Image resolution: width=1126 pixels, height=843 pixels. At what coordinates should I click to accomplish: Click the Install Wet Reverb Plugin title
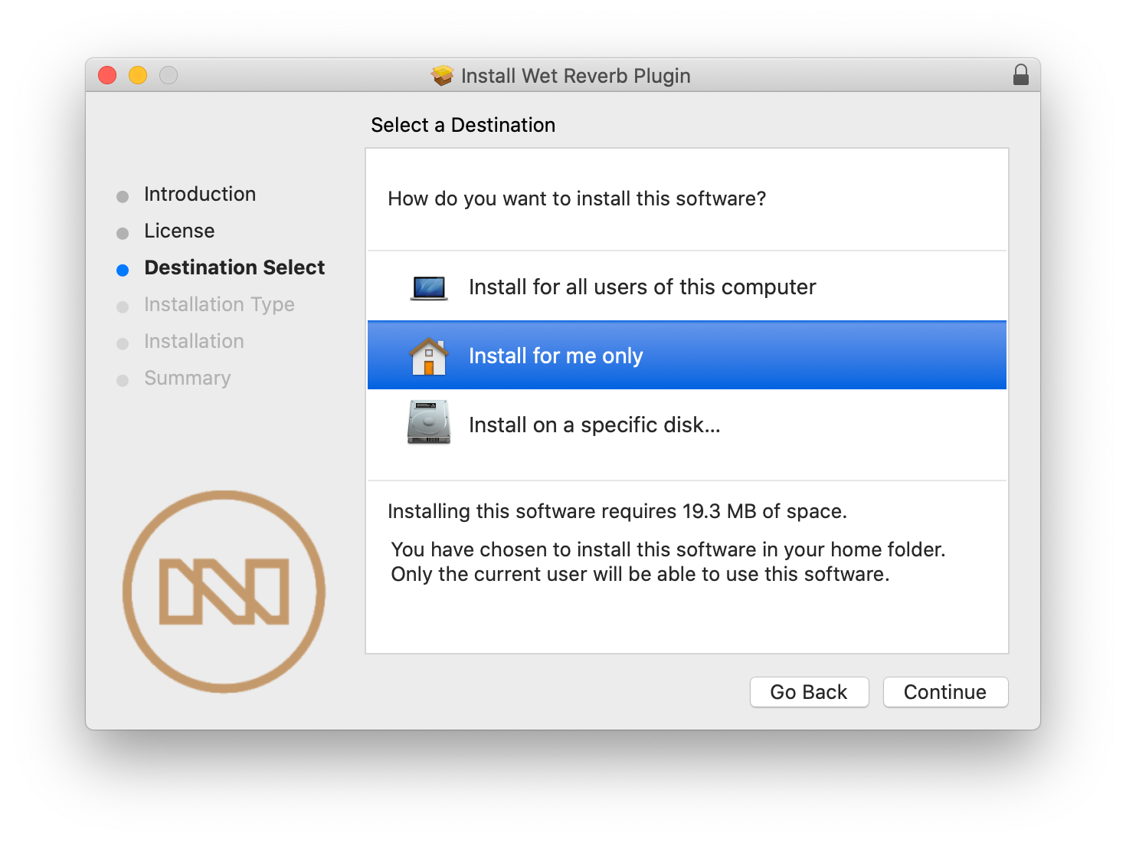pos(576,76)
